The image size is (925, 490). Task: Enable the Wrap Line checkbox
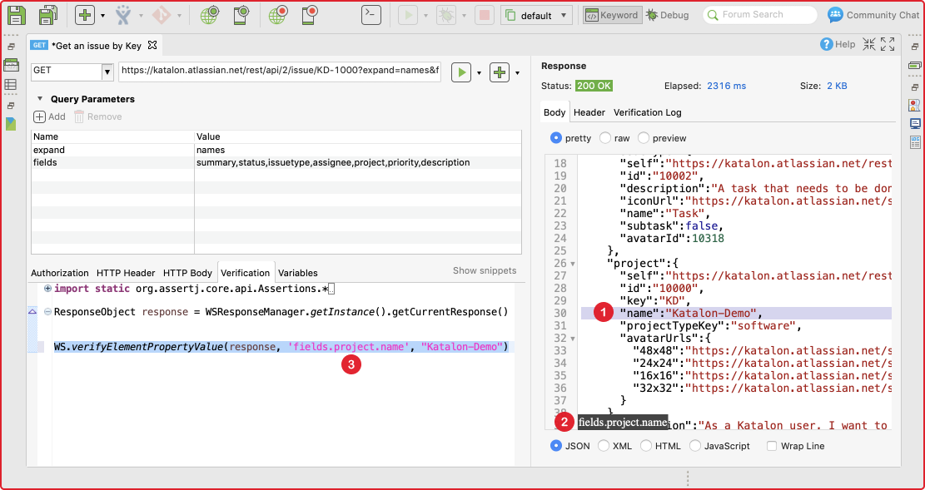[772, 446]
